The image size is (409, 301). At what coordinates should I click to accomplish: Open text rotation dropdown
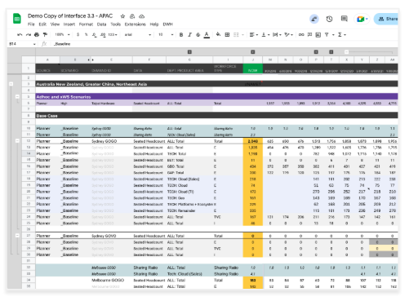[x=288, y=35]
